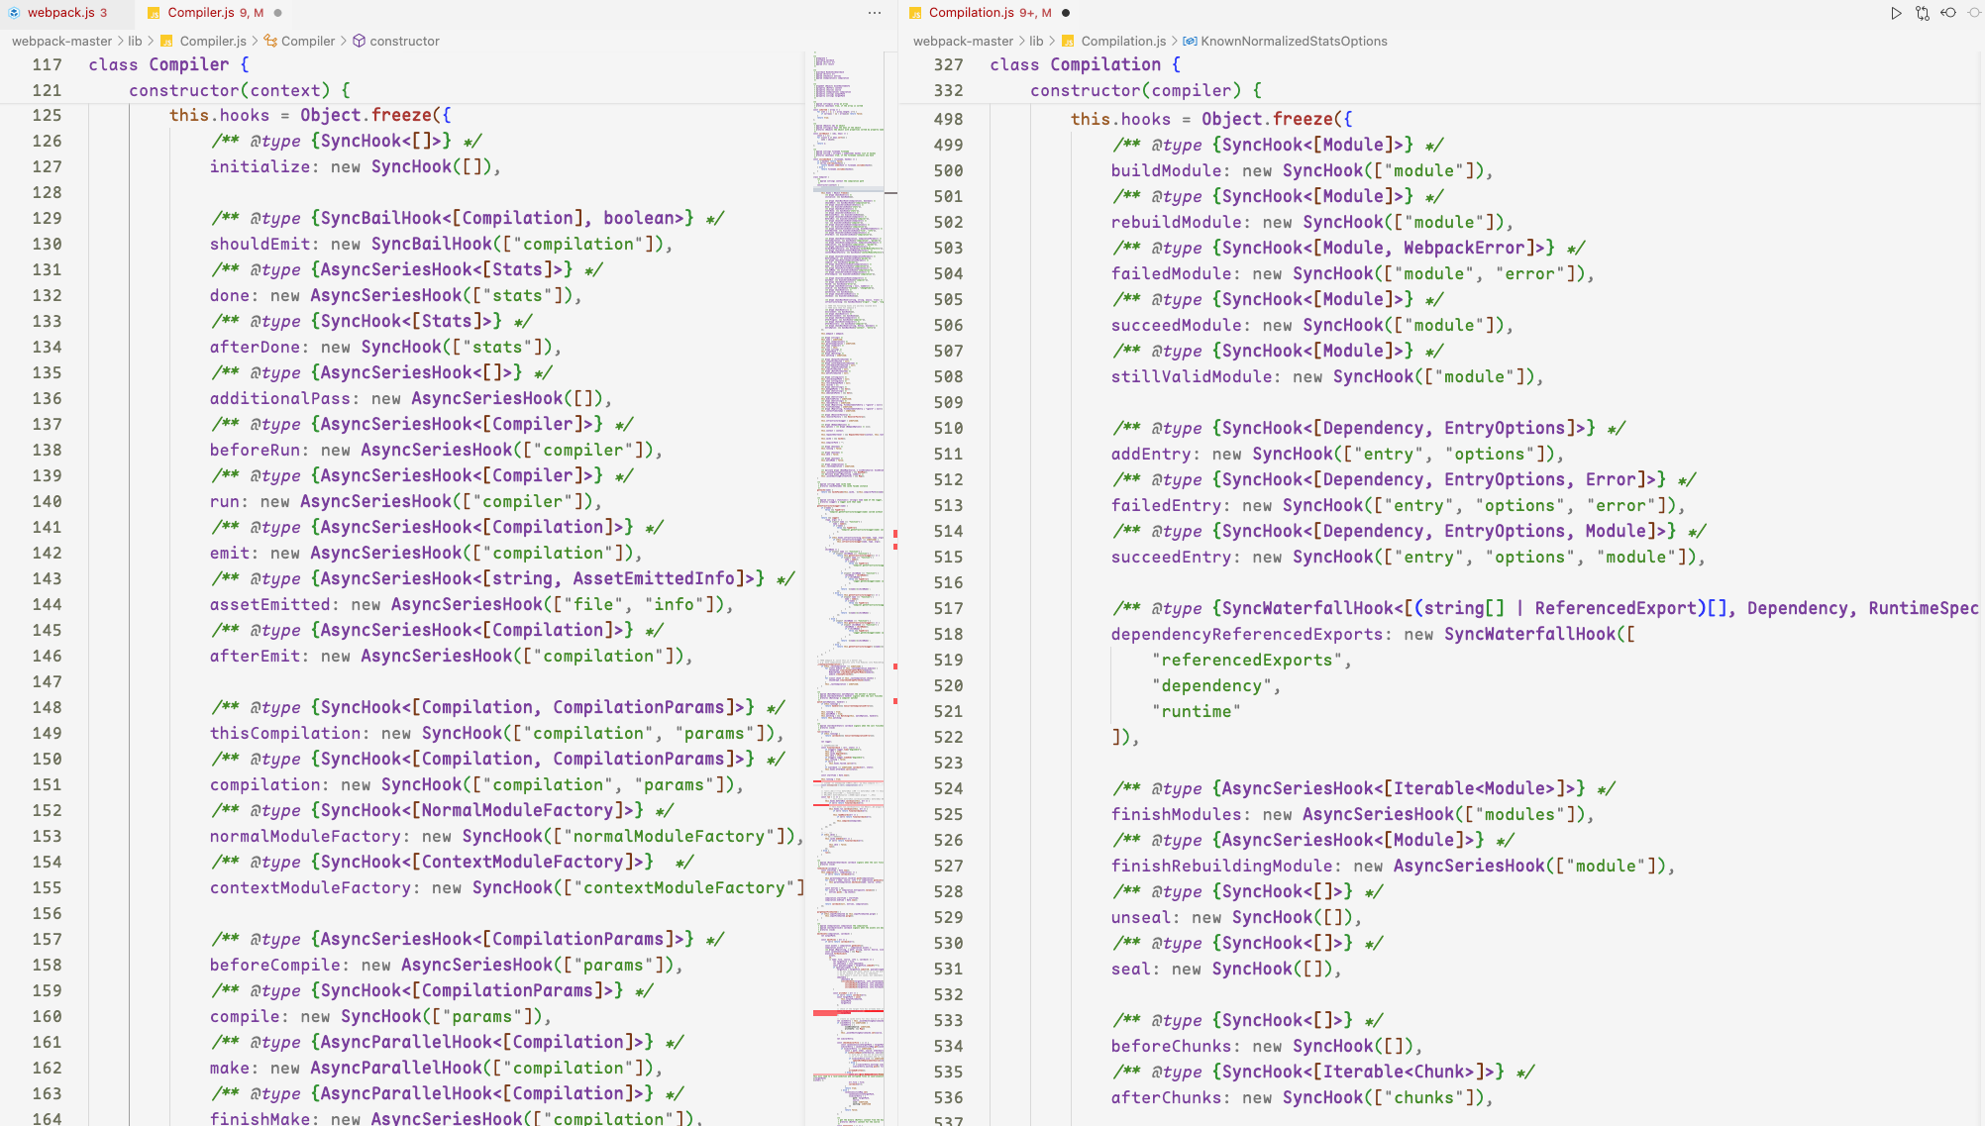This screenshot has width=1985, height=1126.
Task: Click line number 147 in the left gutter
Action: tap(47, 681)
